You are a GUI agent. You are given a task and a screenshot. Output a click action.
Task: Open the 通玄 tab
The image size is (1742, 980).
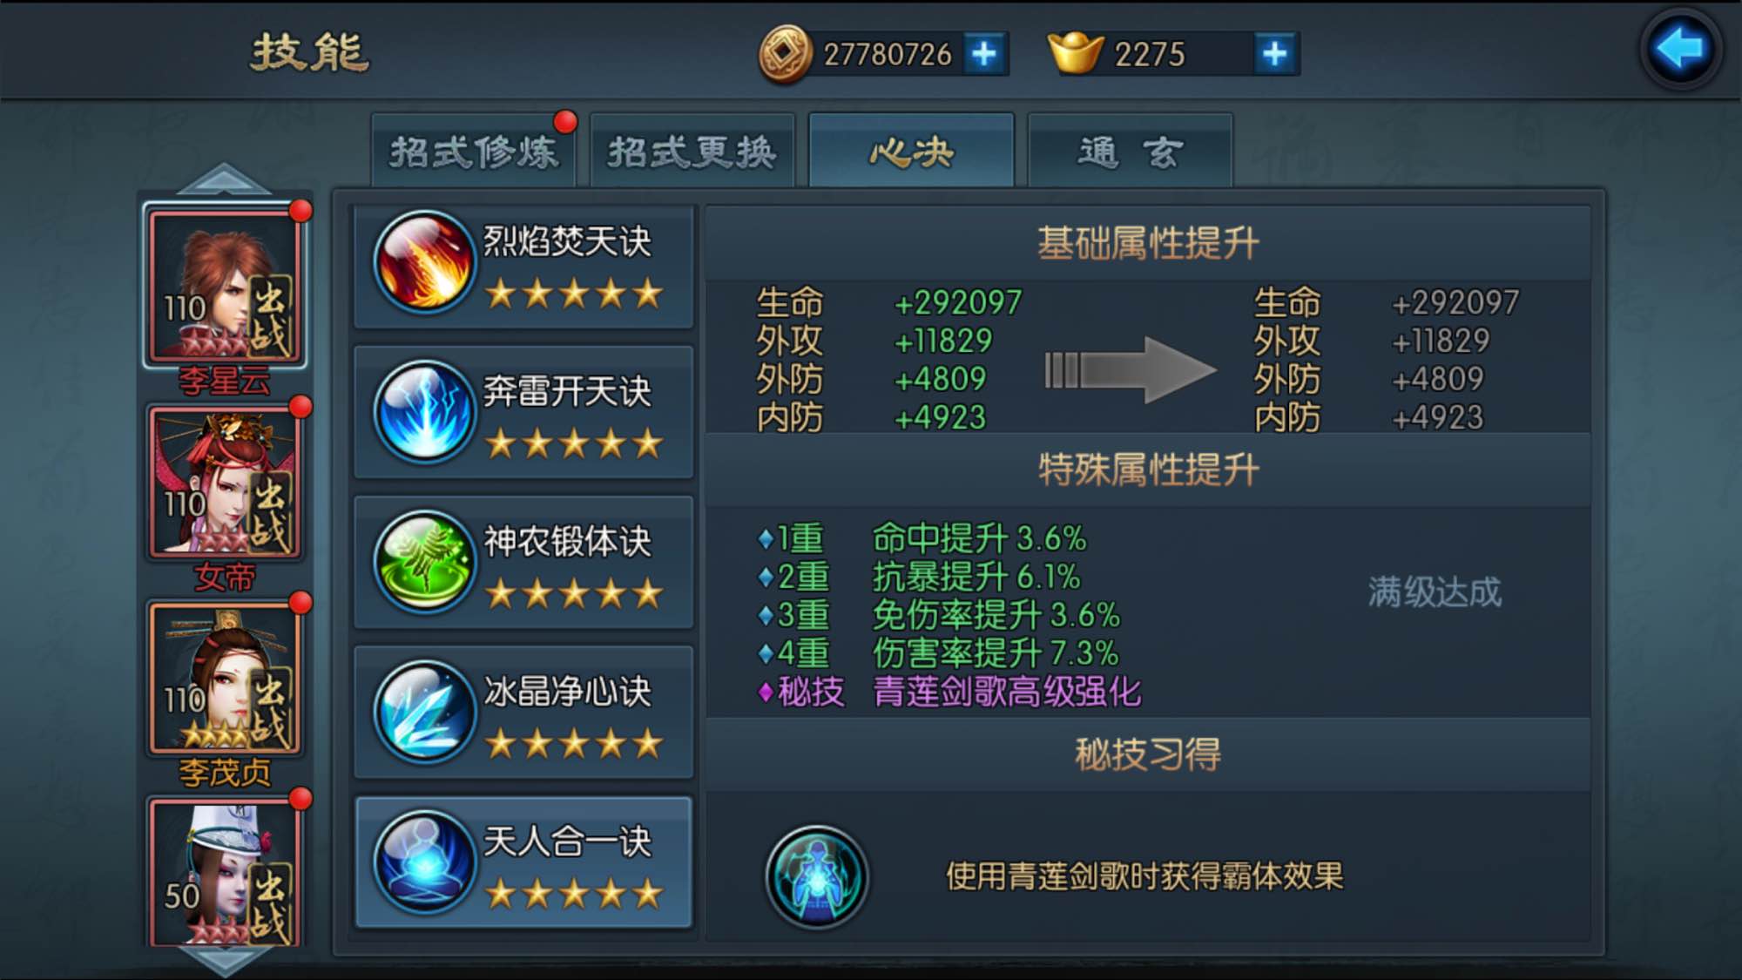(x=1130, y=151)
